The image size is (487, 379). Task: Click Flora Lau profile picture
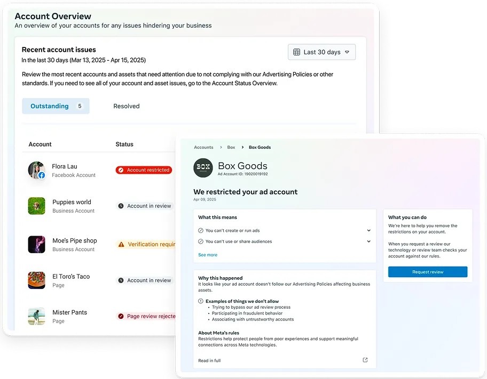(x=36, y=170)
